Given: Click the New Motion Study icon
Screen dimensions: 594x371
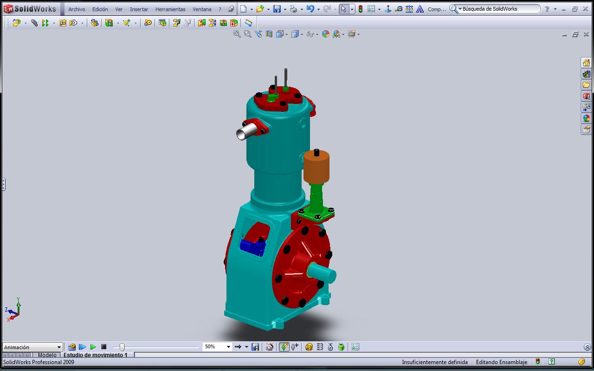Looking at the screenshot, I should point(148,23).
